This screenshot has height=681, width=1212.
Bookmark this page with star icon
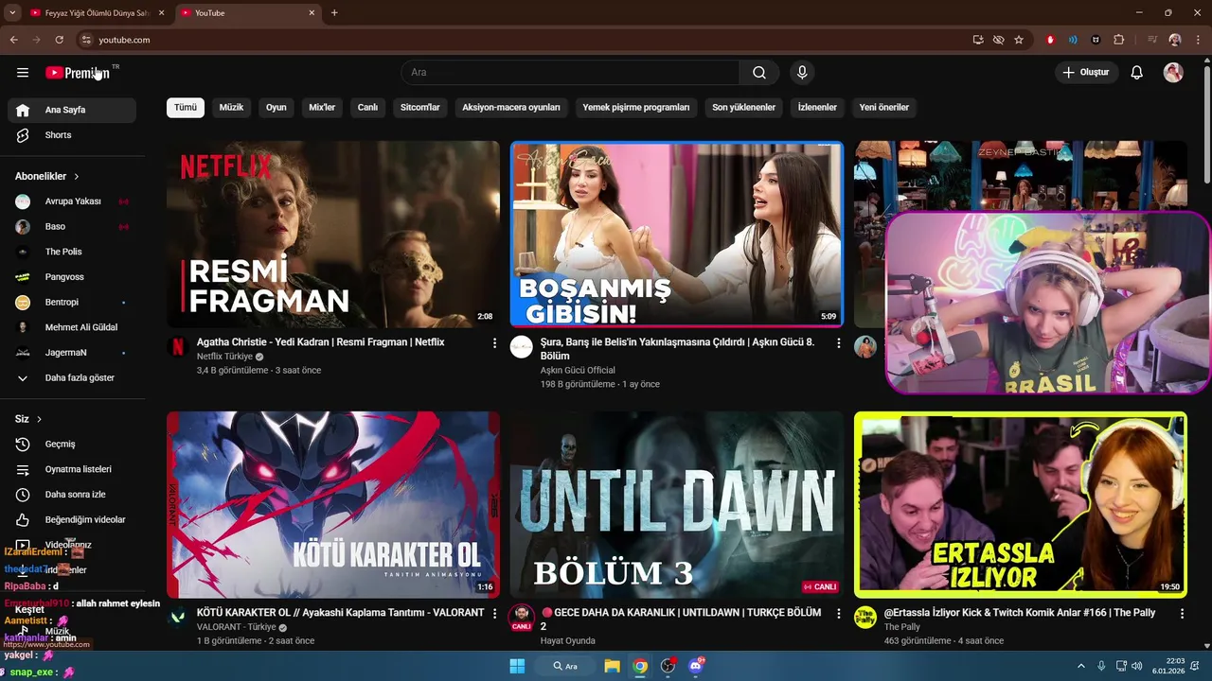pyautogui.click(x=1019, y=40)
